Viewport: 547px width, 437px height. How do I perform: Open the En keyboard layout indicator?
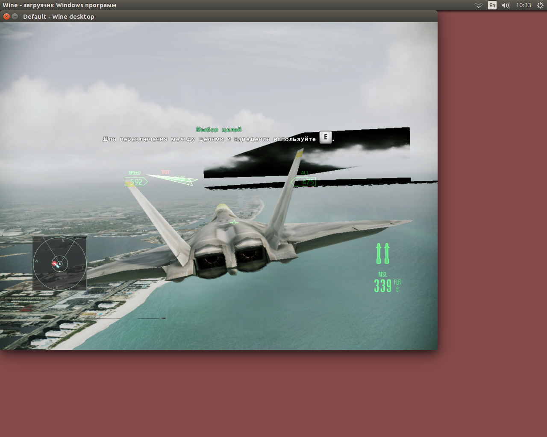[x=492, y=5]
